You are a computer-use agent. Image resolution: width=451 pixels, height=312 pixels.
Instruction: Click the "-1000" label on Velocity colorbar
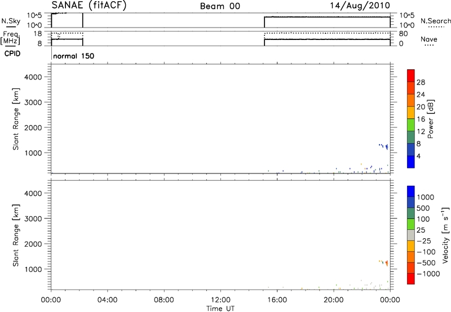[x=428, y=274]
